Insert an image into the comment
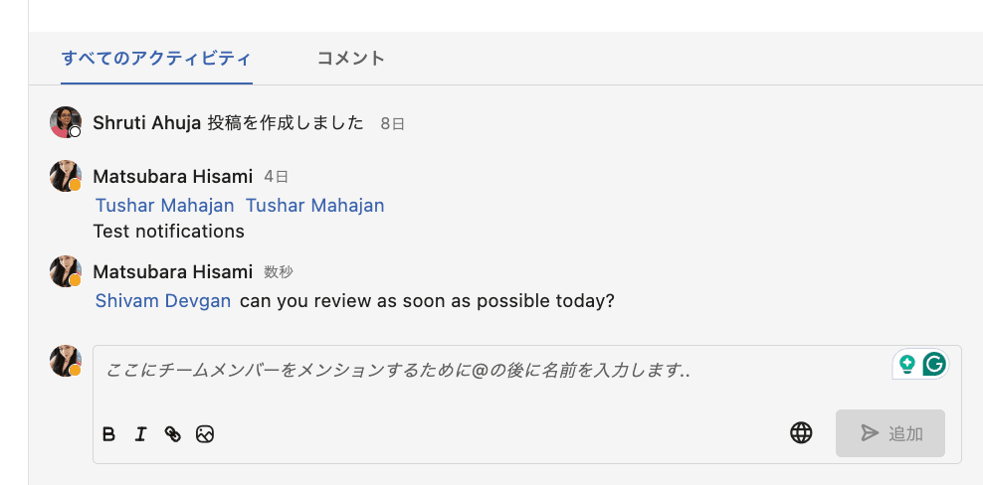 [205, 433]
